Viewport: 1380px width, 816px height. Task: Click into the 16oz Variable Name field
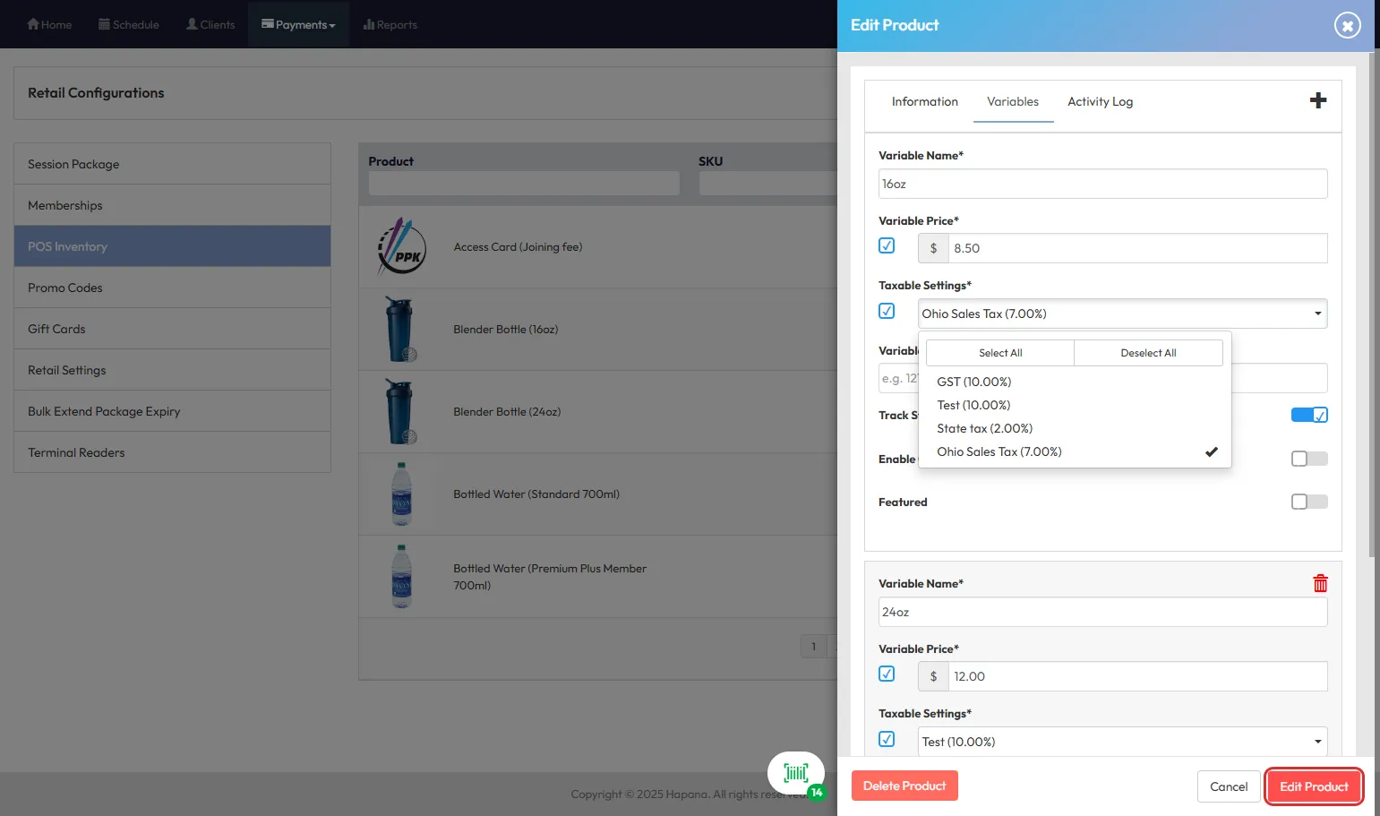pos(1102,185)
